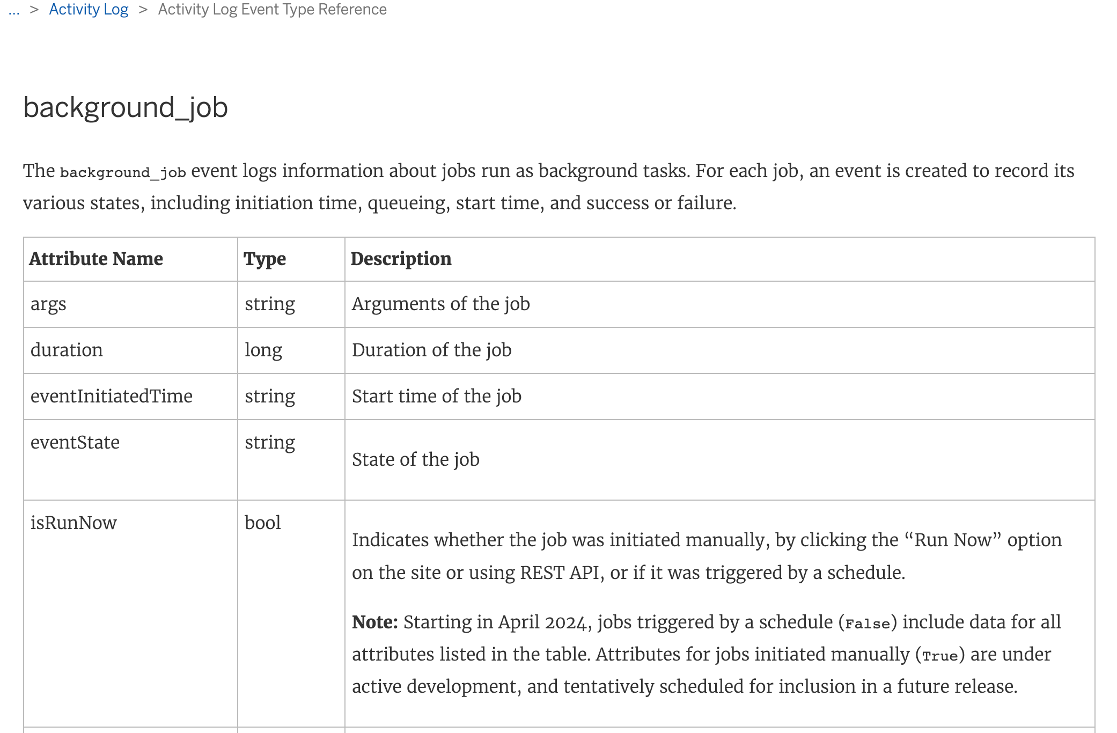1117x733 pixels.
Task: Click the long type cell for duration
Action: 263,350
